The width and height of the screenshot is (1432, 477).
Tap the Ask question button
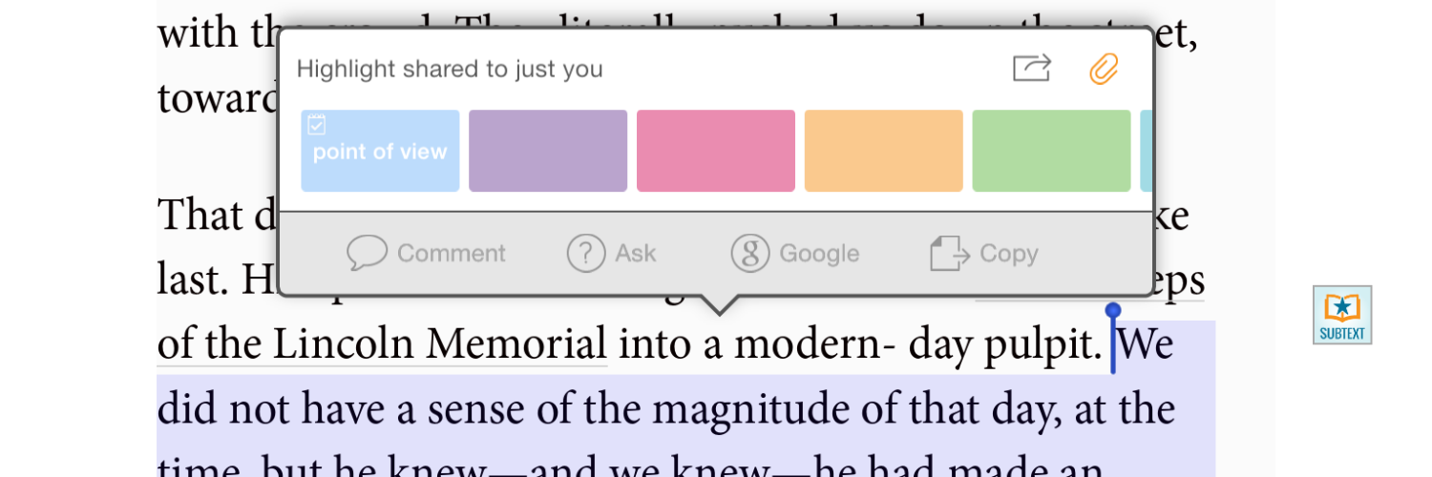(612, 254)
